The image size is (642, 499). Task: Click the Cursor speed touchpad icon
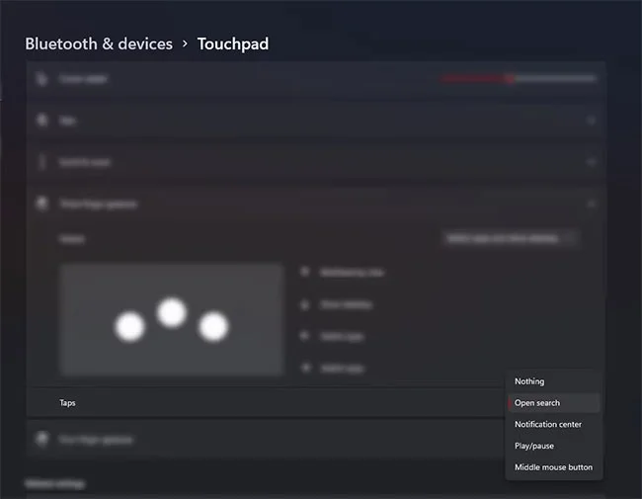(x=41, y=78)
